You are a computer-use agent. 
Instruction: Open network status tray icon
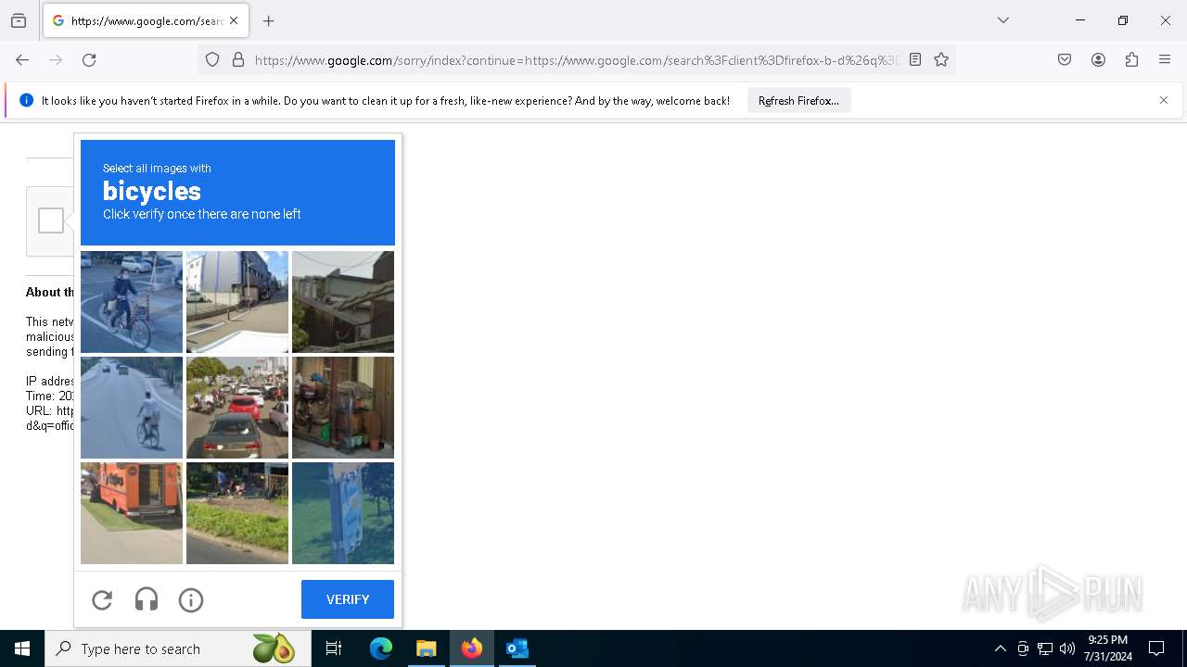tap(1045, 648)
